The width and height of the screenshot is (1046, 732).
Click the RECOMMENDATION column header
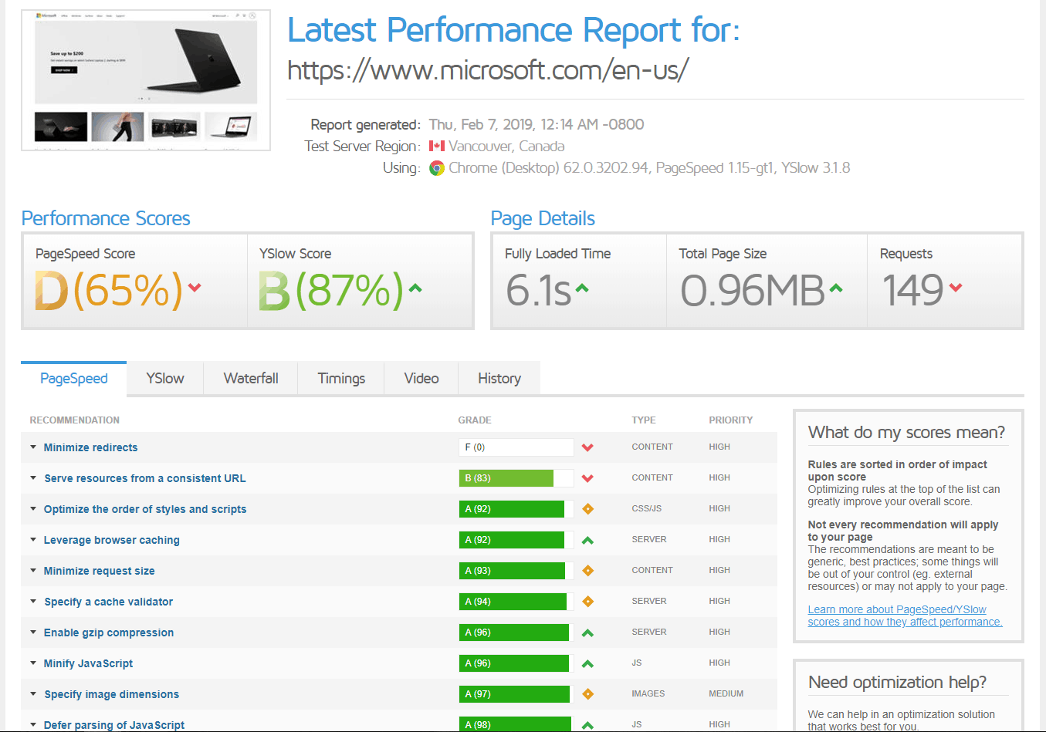[74, 420]
